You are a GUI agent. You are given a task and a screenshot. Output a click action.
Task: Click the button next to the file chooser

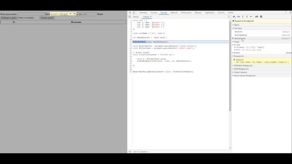click(47, 18)
